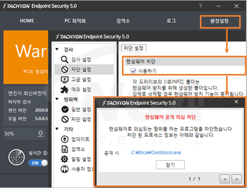Click the 50% update progress bar
The image size is (247, 188).
(25, 134)
